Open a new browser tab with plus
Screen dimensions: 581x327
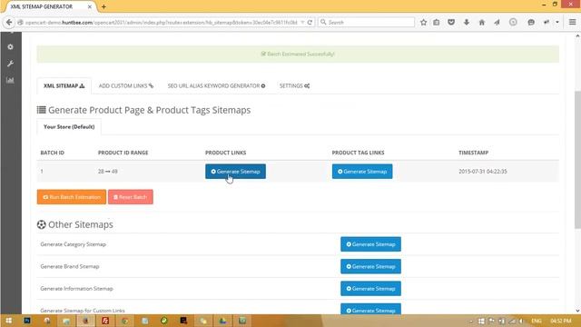pyautogui.click(x=103, y=6)
